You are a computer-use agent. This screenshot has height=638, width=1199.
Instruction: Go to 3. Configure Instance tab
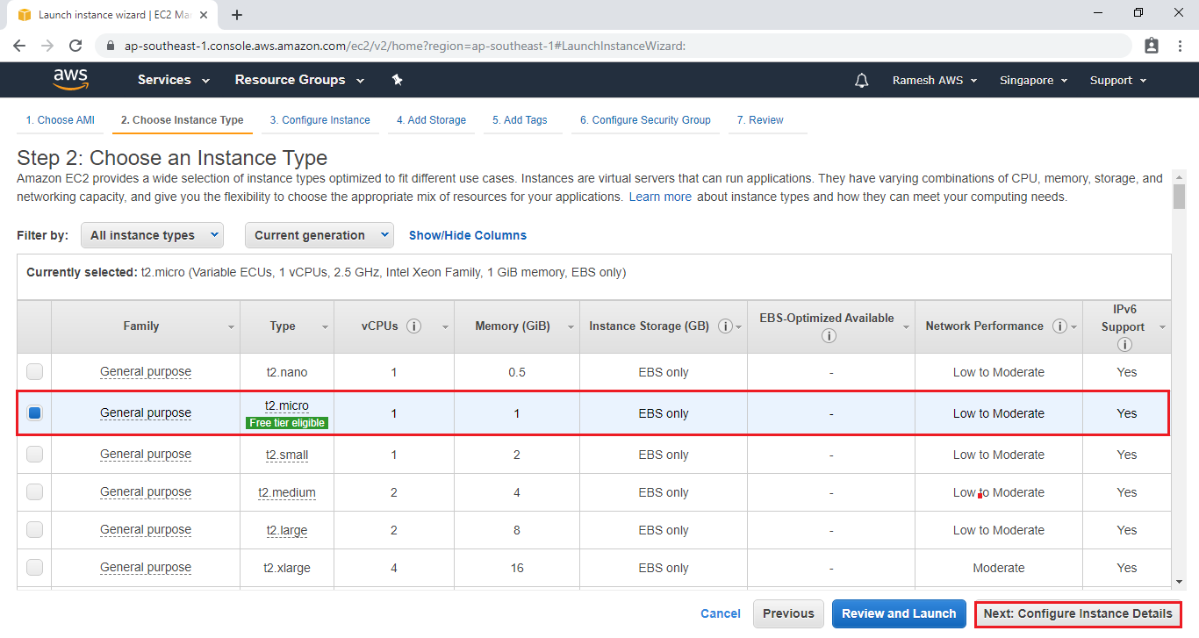coord(320,120)
